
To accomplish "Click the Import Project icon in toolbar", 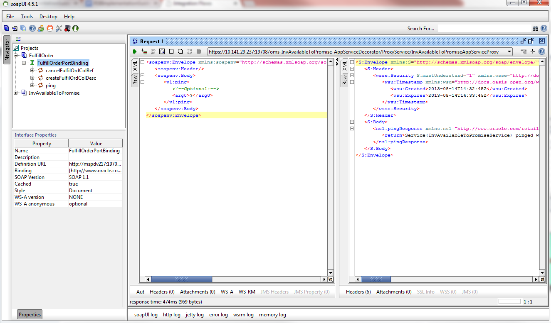I will pos(15,28).
